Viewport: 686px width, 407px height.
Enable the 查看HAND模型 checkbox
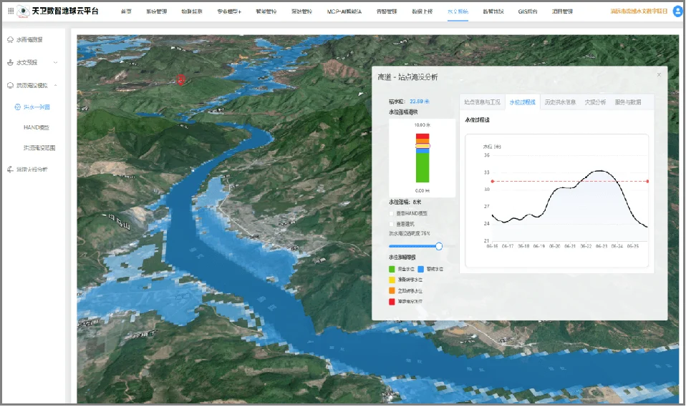coord(391,213)
